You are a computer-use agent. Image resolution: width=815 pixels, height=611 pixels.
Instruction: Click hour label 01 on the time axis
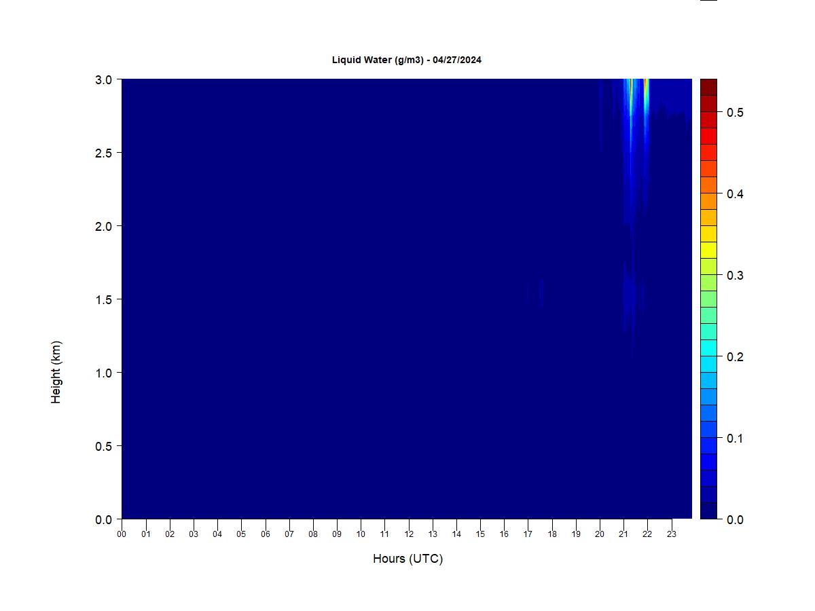click(145, 534)
